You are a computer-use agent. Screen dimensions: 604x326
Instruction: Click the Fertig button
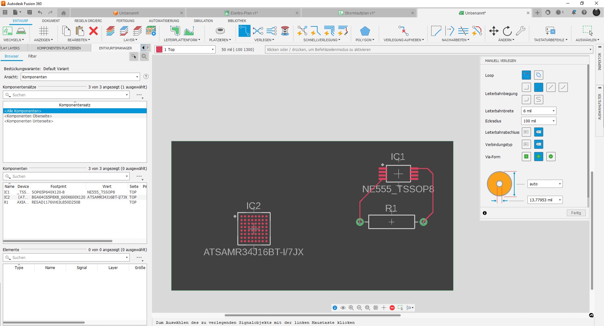[576, 213]
